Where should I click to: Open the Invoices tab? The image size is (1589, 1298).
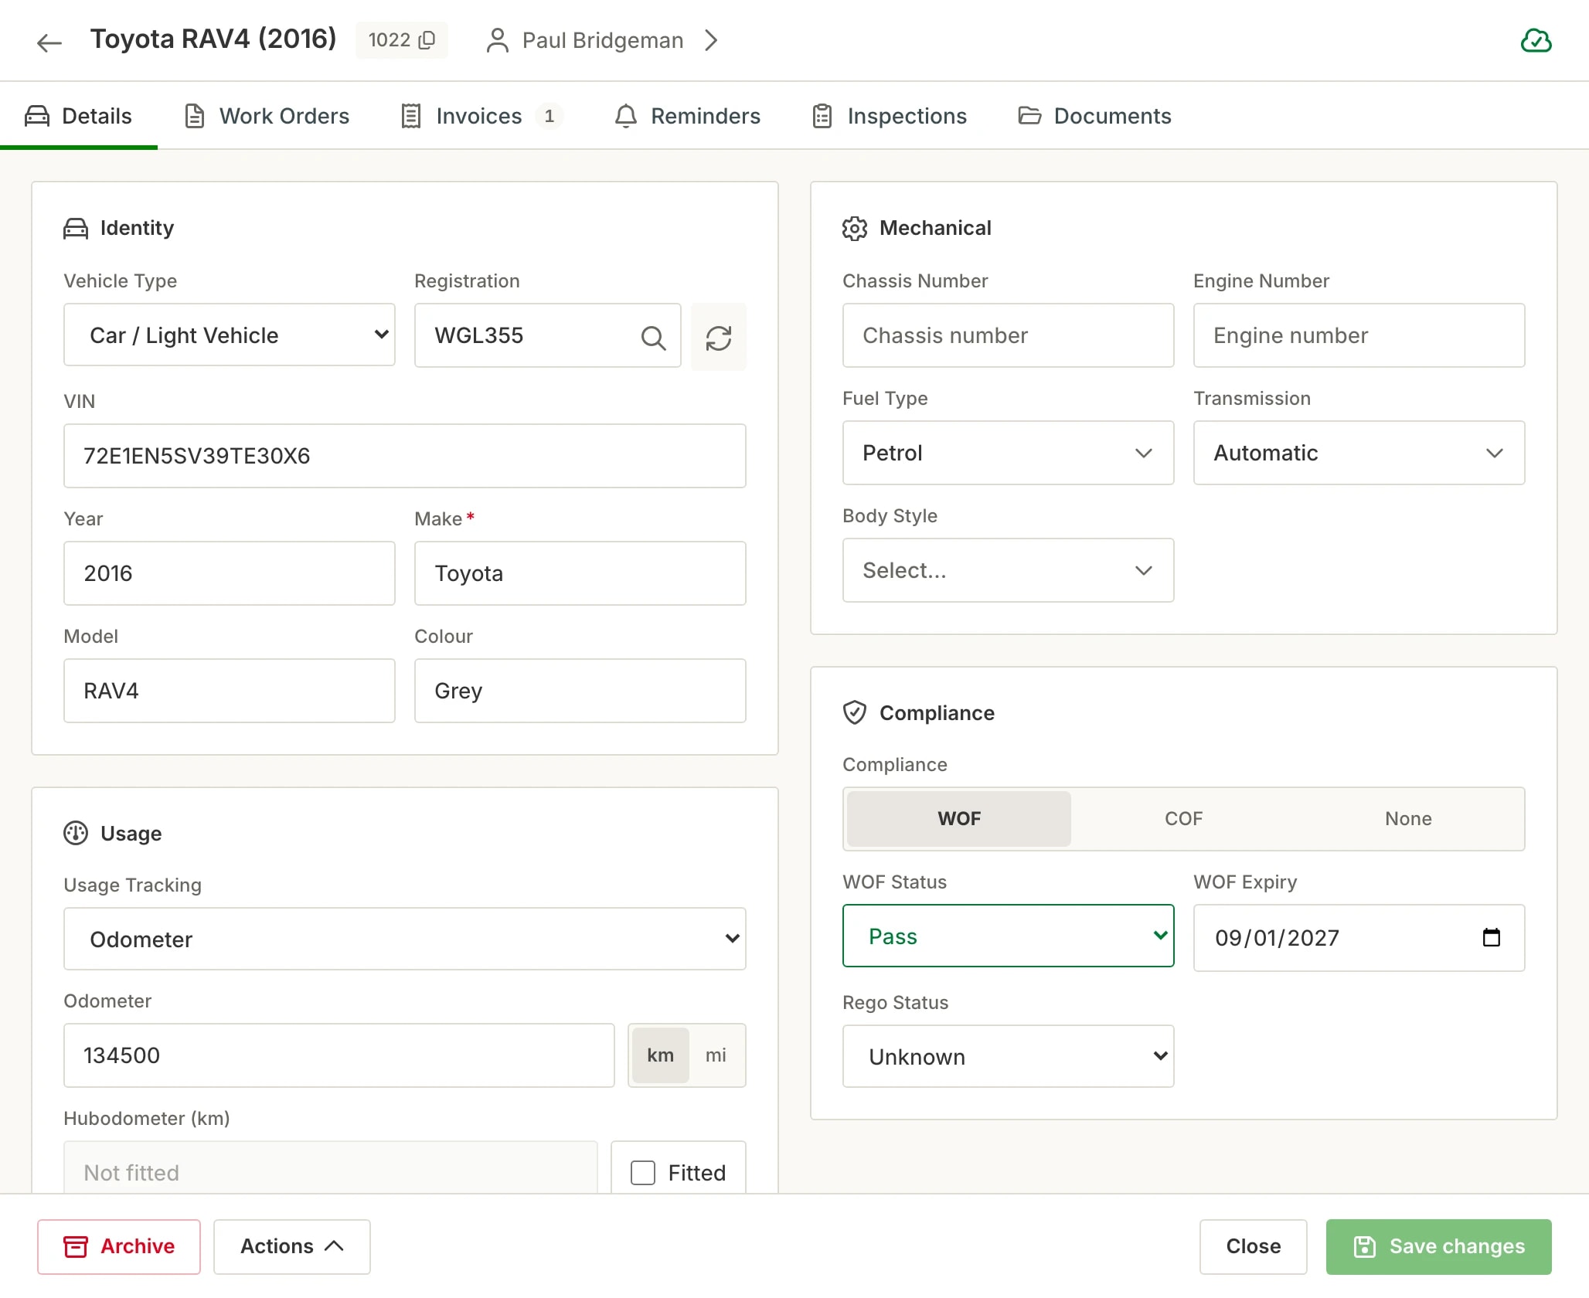[481, 116]
